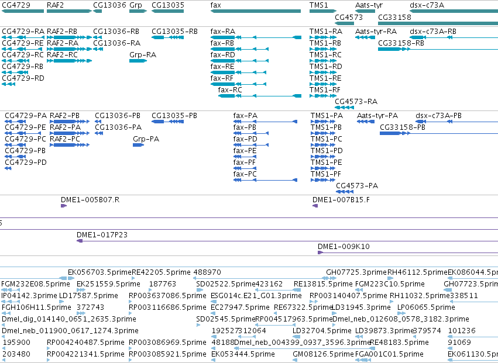
Task: Click EST Dmel_neb_011900_0617_1274.3prime
Action: click(x=70, y=331)
